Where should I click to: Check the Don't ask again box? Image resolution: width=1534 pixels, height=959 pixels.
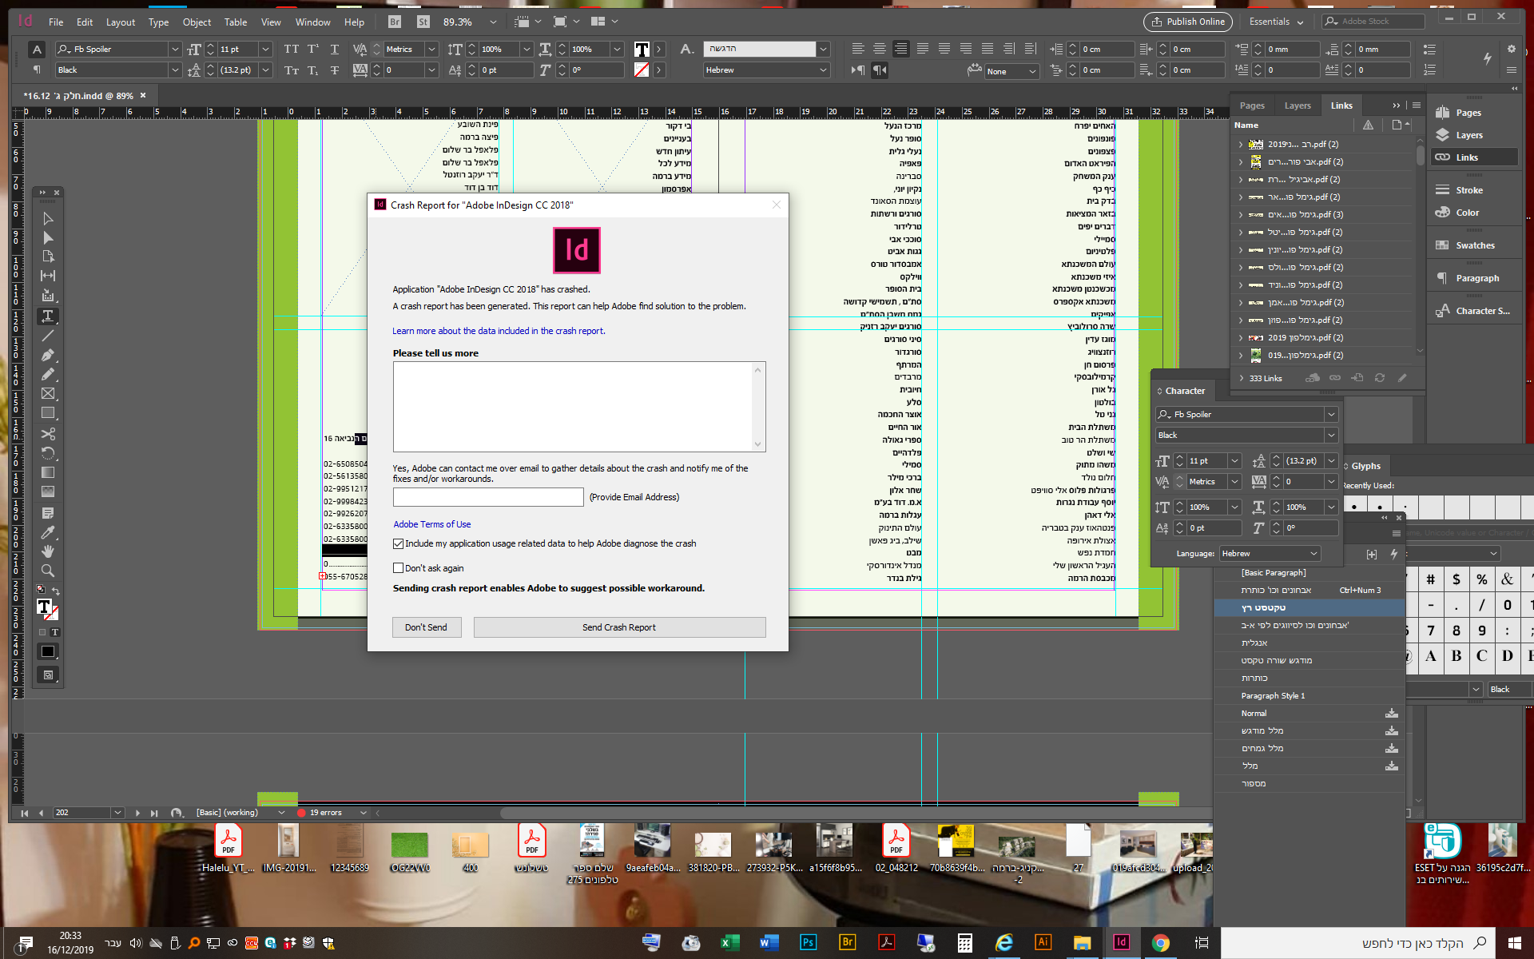pyautogui.click(x=398, y=568)
